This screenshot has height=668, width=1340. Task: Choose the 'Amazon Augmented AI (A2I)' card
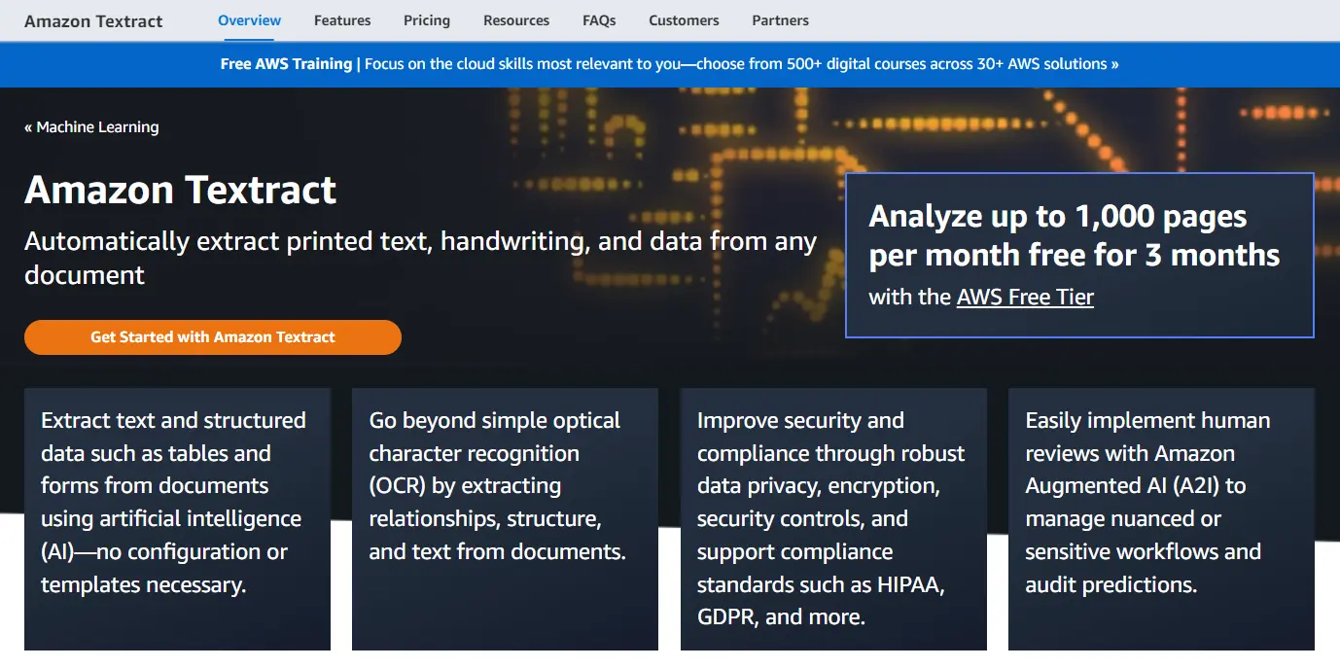click(1161, 518)
